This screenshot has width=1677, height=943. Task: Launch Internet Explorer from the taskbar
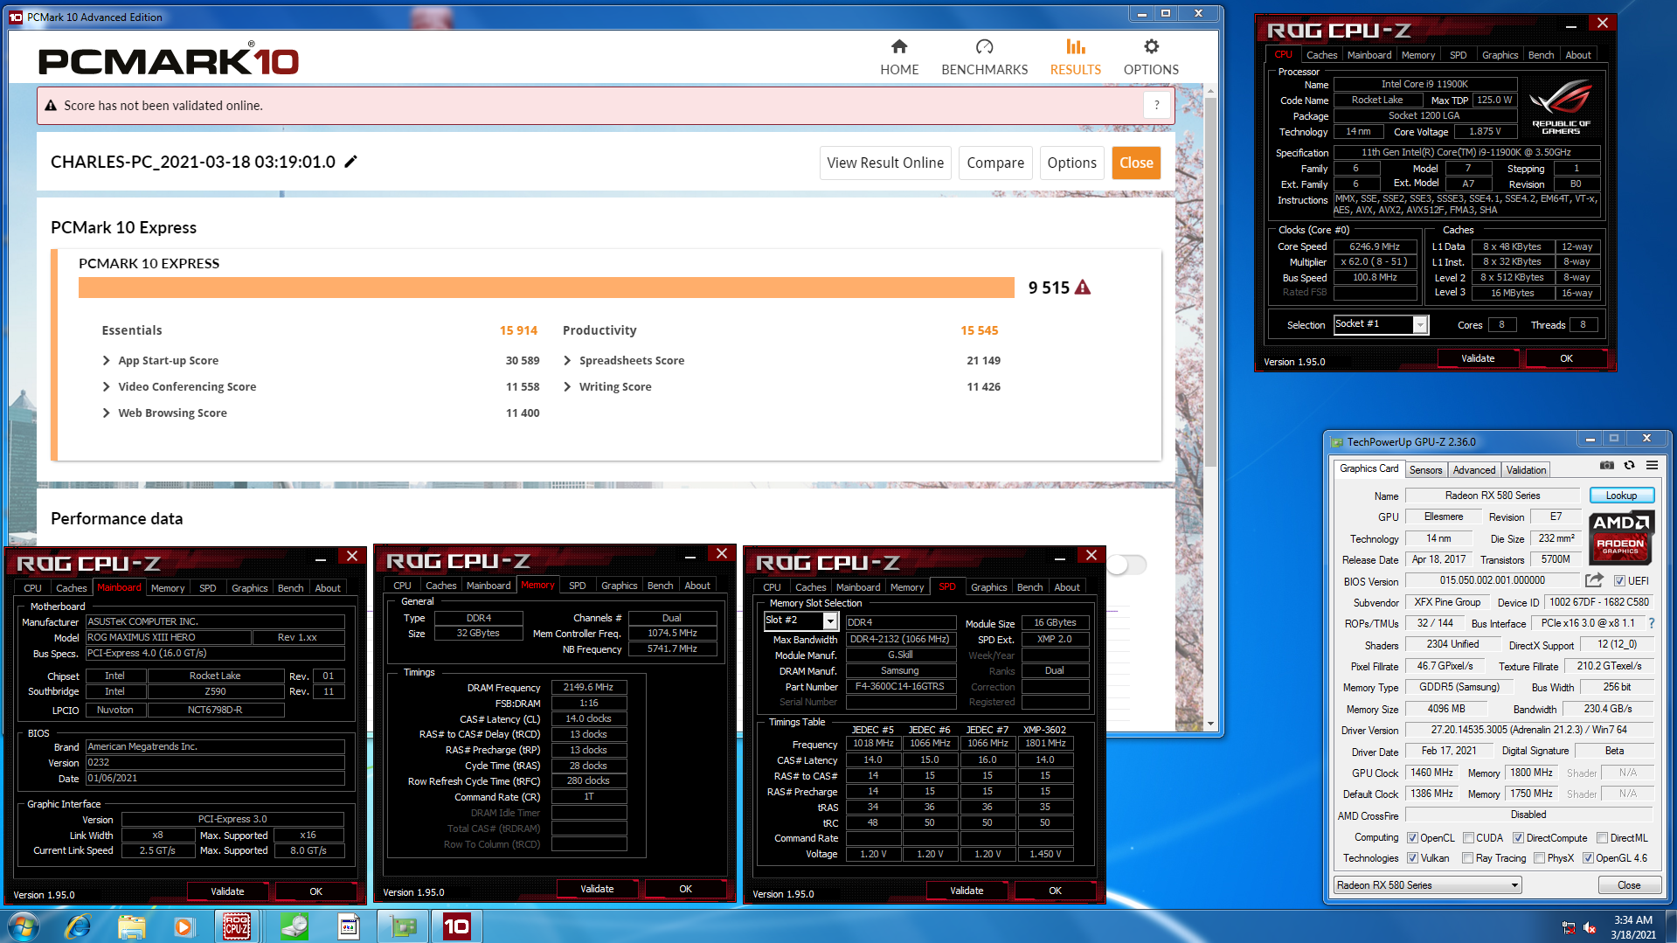tap(78, 926)
